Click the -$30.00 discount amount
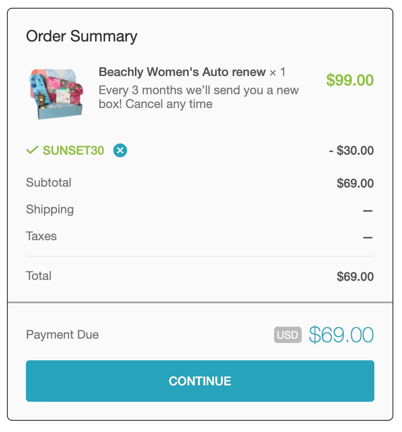 pyautogui.click(x=351, y=150)
